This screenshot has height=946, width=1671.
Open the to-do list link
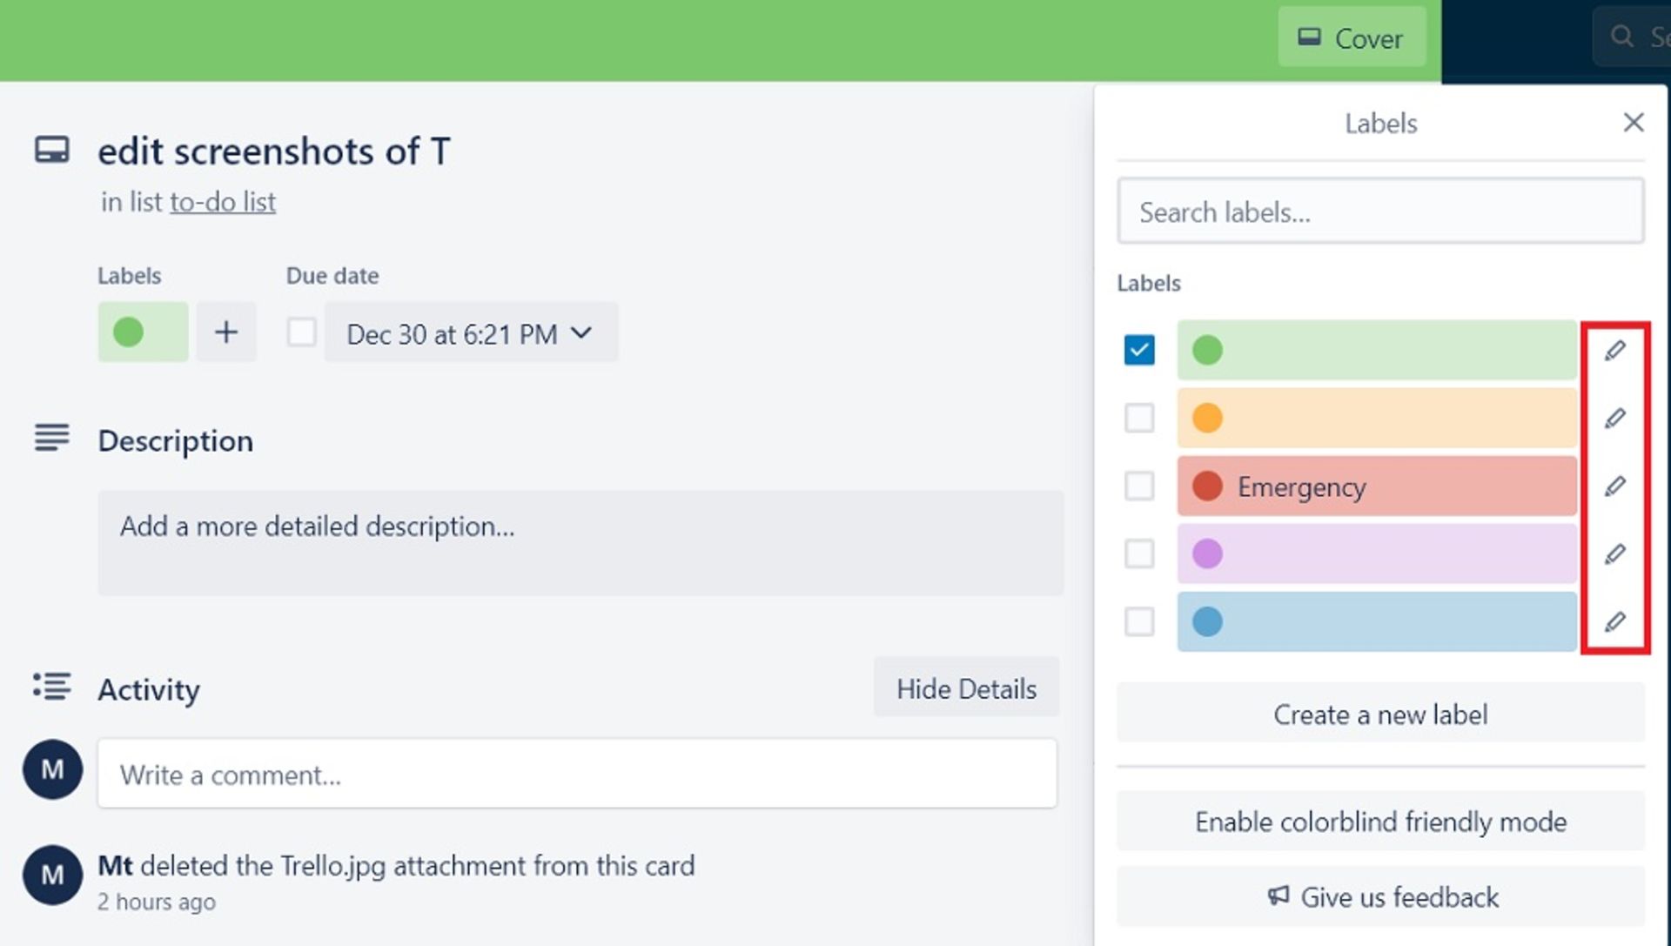[222, 202]
